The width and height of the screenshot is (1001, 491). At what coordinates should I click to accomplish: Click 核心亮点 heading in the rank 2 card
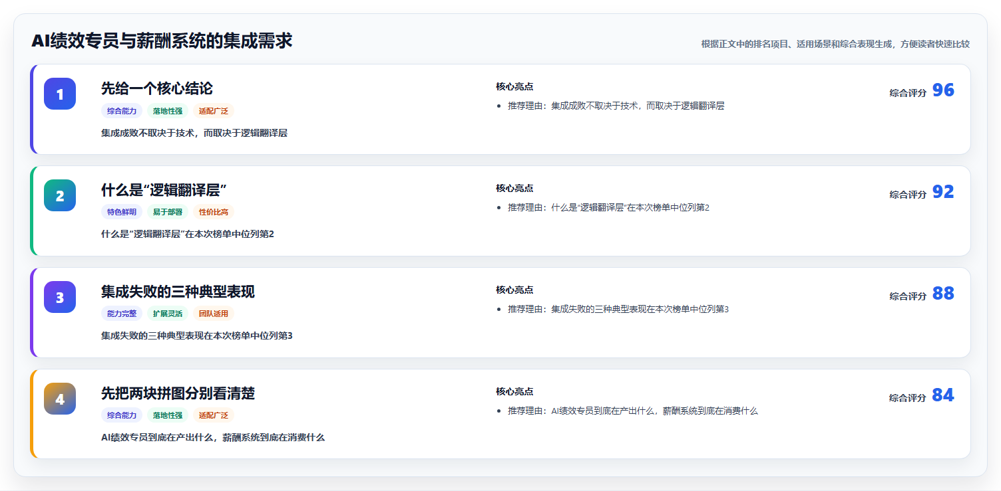514,189
